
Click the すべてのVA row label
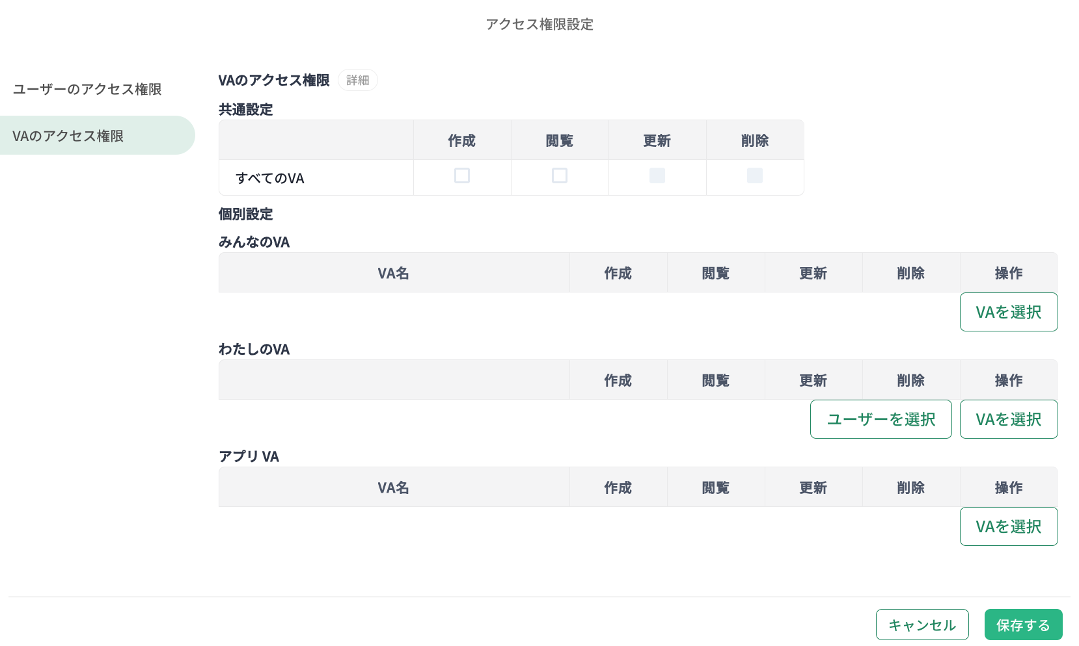pos(270,178)
